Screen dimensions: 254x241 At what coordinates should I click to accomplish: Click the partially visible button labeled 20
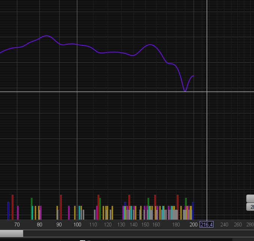pyautogui.click(x=251, y=207)
